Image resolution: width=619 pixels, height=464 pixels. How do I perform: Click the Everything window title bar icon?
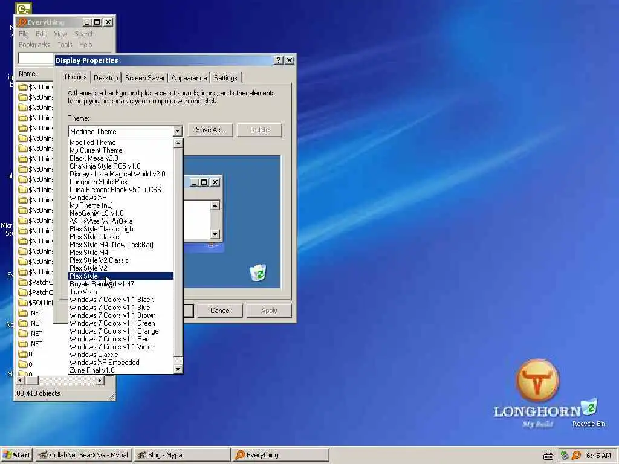(22, 22)
